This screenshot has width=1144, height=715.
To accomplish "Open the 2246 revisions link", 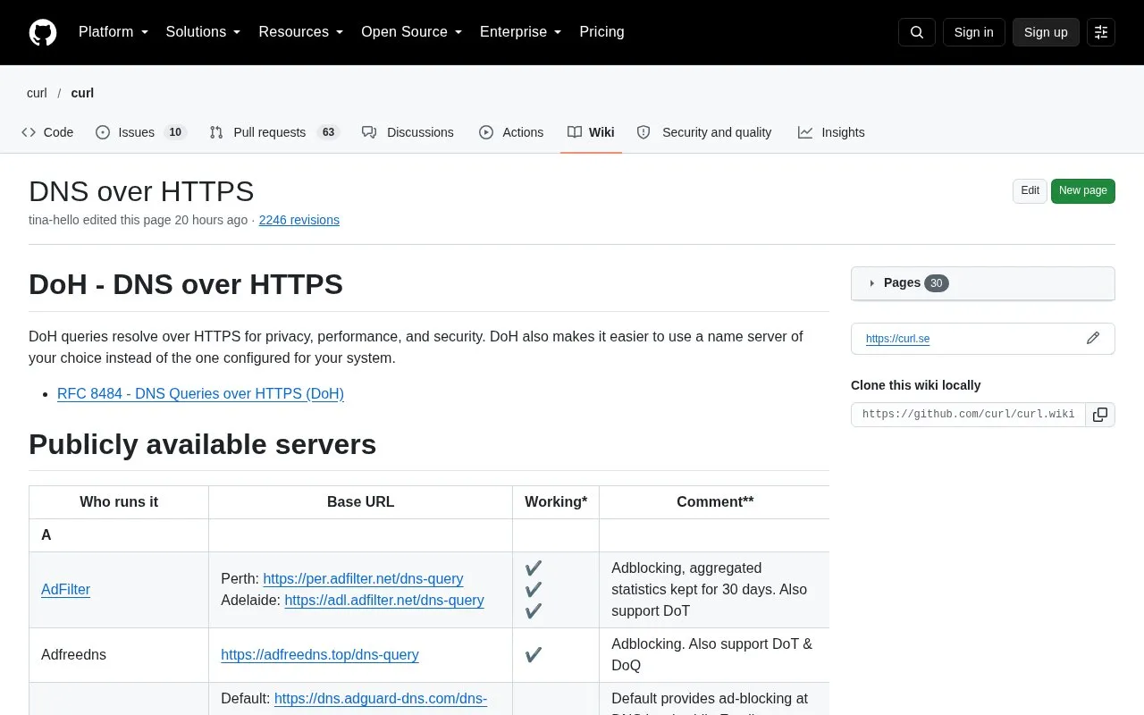I will click(299, 220).
